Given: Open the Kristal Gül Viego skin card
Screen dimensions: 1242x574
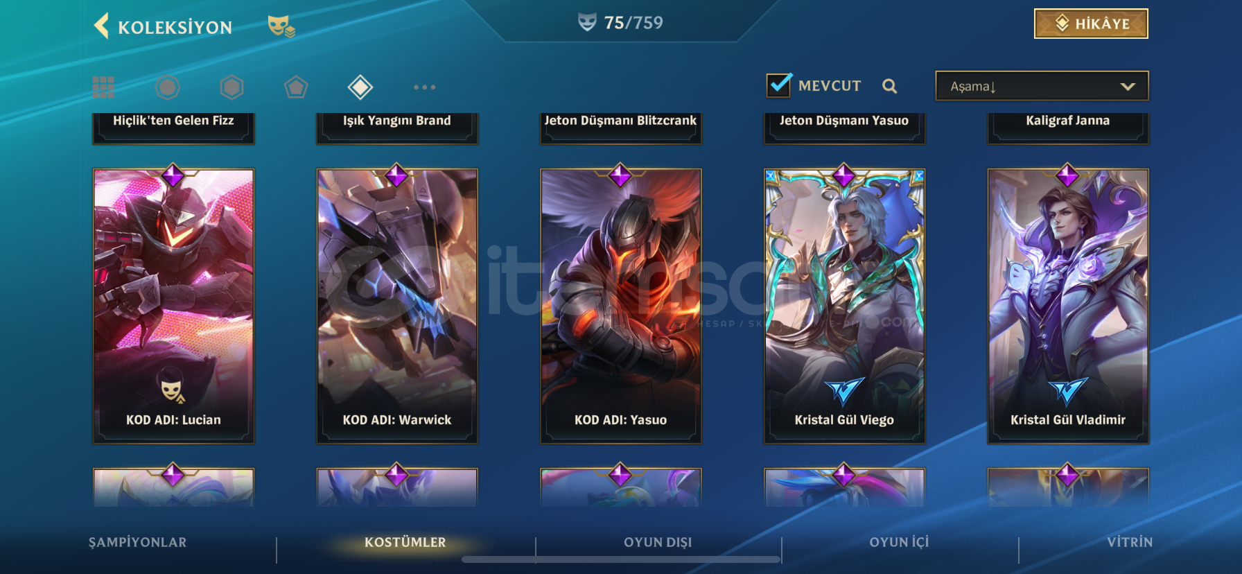Looking at the screenshot, I should tap(844, 306).
